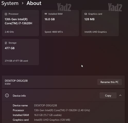The image size is (128, 123).
Task: Click the DESKTOP-D0GJQ3B PC name heading
Action: 16,81
